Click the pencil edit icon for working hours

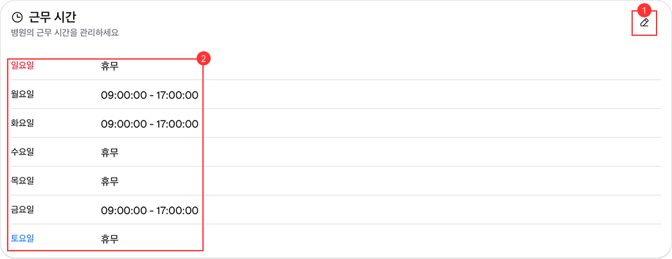(644, 23)
